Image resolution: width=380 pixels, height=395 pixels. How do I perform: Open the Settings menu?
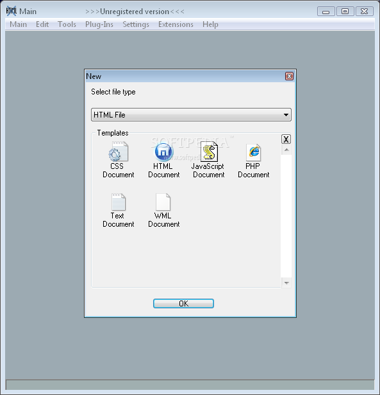pyautogui.click(x=136, y=24)
